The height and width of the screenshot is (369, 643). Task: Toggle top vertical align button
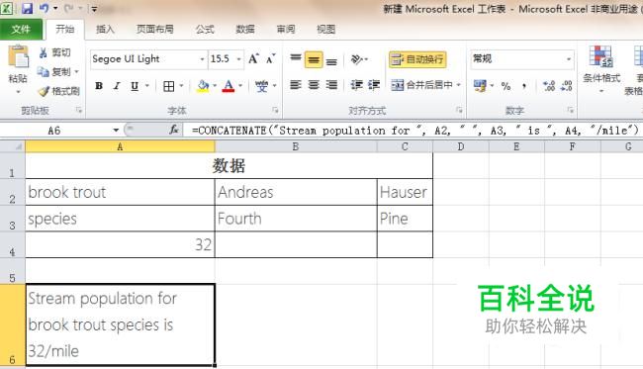(x=296, y=59)
